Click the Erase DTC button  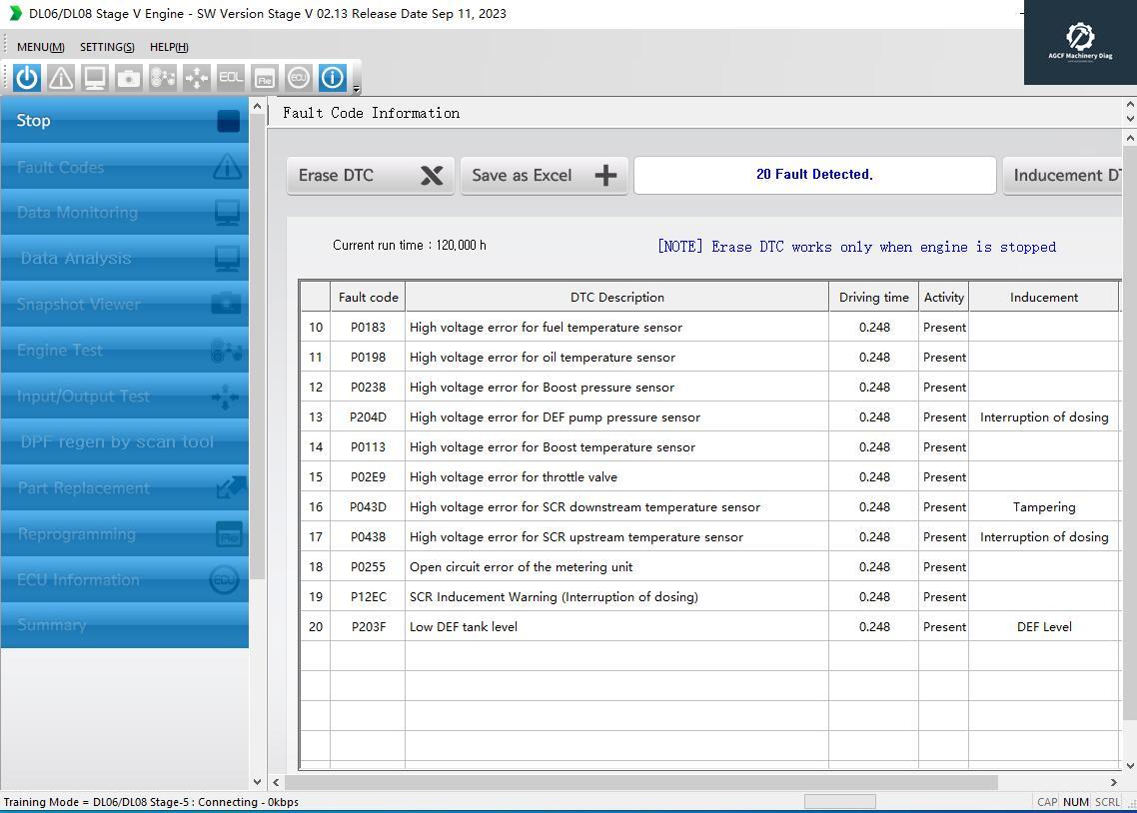point(370,176)
